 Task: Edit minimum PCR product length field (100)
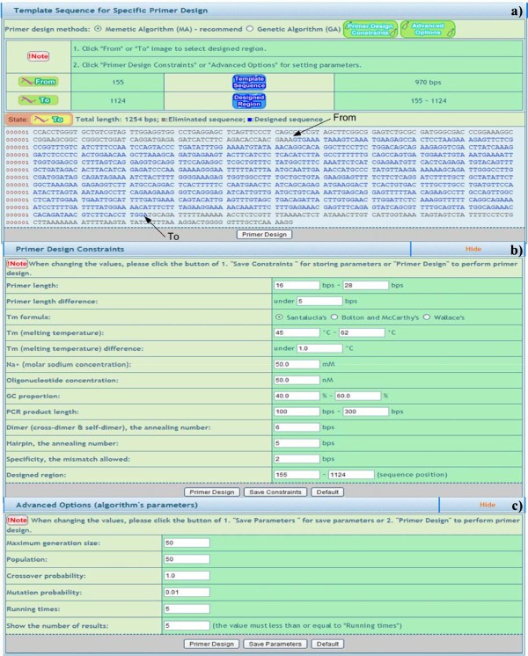[x=297, y=412]
